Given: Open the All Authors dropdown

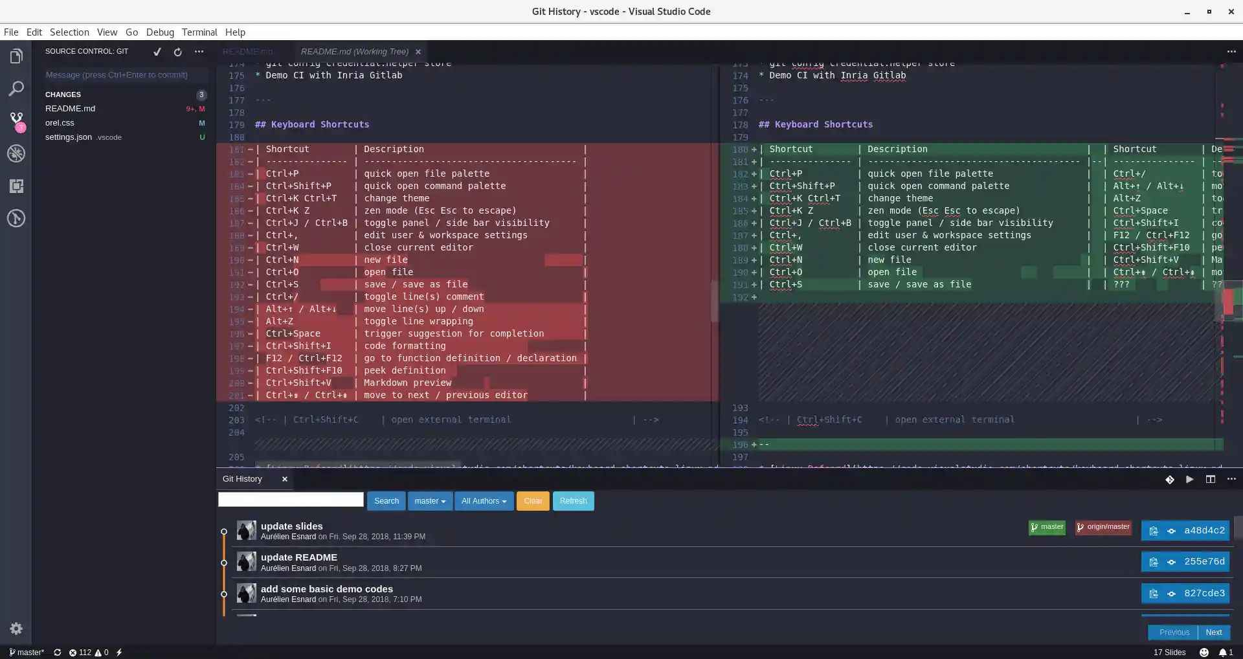Looking at the screenshot, I should click(x=484, y=501).
